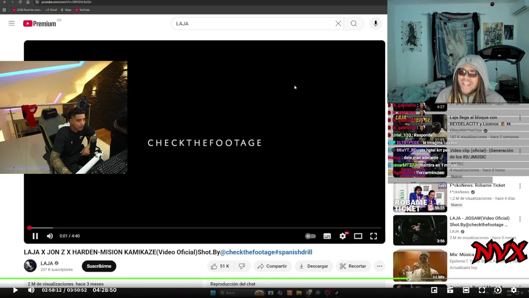Open Laja llega al bloque title

(480, 120)
